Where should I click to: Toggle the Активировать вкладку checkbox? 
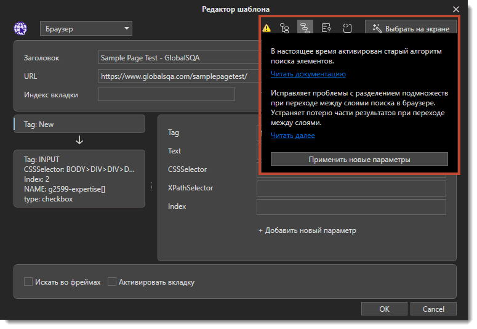(112, 282)
